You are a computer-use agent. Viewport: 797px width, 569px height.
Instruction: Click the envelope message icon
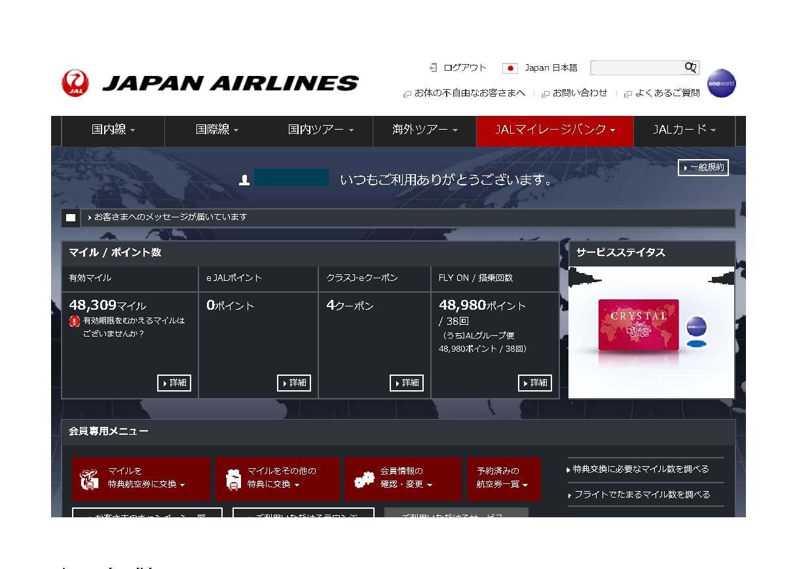[x=71, y=218]
